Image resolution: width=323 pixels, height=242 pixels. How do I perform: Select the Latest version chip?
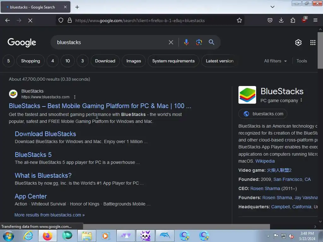click(220, 61)
